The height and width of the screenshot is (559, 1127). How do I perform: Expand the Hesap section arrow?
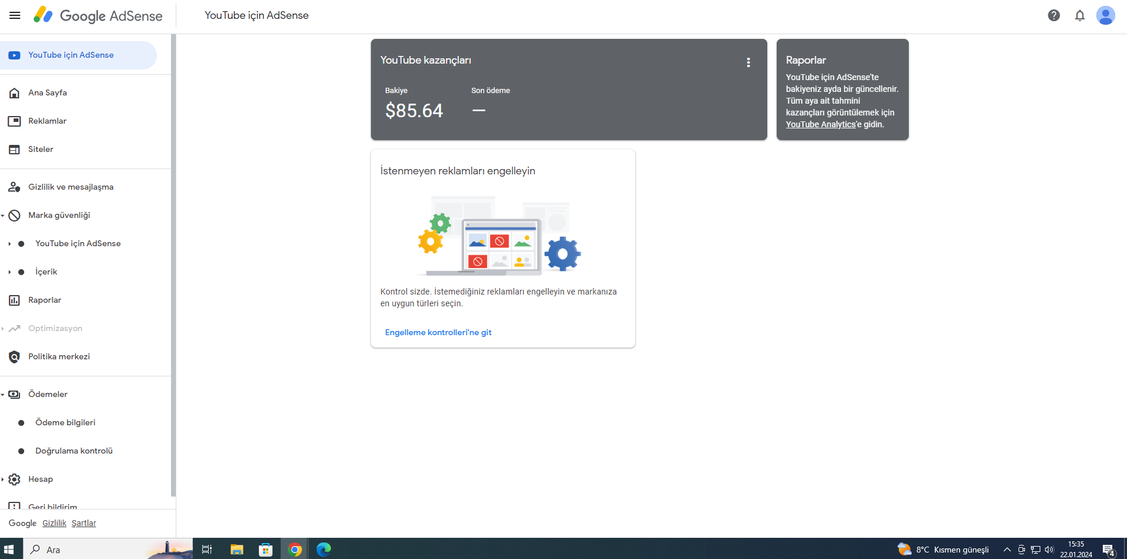[3, 479]
